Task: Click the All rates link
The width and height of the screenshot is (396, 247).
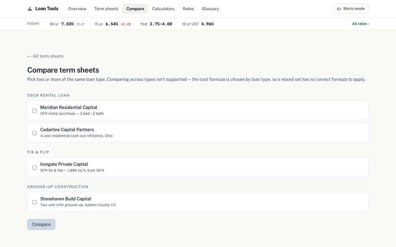Action: pyautogui.click(x=360, y=24)
